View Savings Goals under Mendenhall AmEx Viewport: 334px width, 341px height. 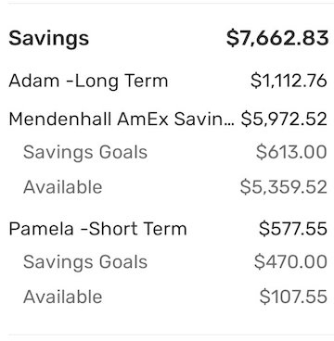[x=85, y=153]
